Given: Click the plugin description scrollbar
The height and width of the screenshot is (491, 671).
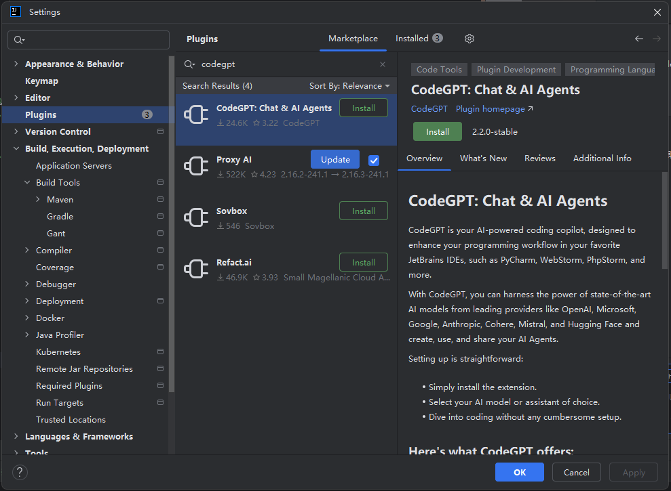Looking at the screenshot, I should 665,221.
